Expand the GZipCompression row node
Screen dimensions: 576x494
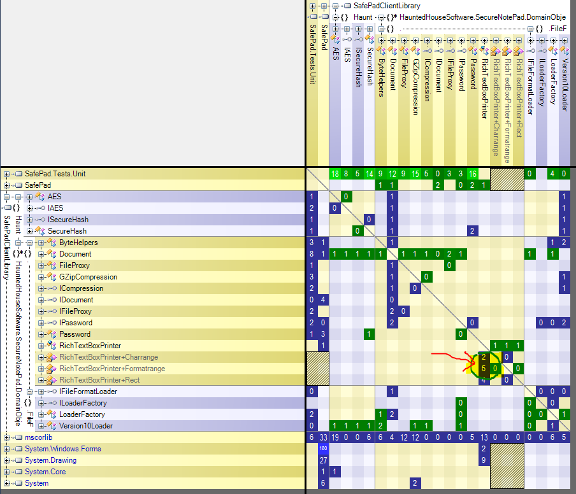point(41,277)
